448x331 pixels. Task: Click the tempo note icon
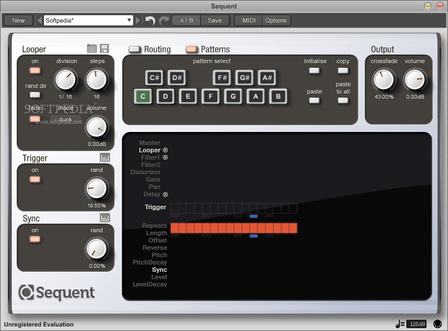(399, 324)
